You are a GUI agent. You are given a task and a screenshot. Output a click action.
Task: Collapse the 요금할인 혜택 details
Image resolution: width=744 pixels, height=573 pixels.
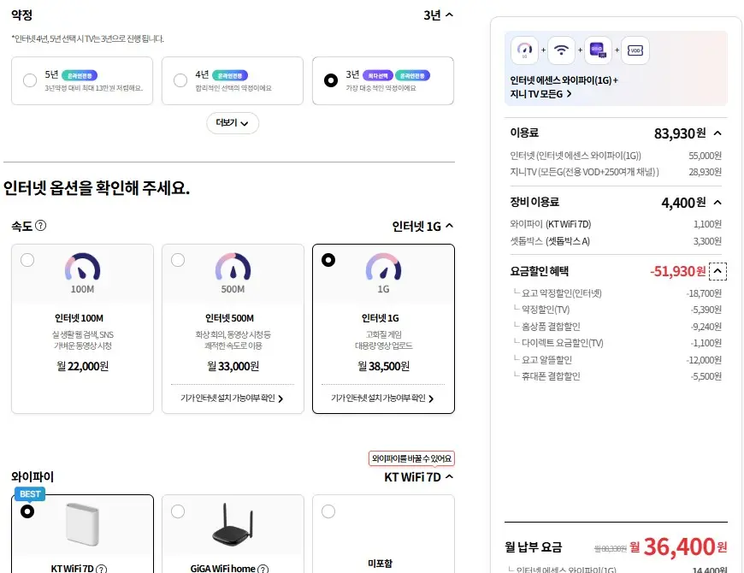[x=717, y=271]
